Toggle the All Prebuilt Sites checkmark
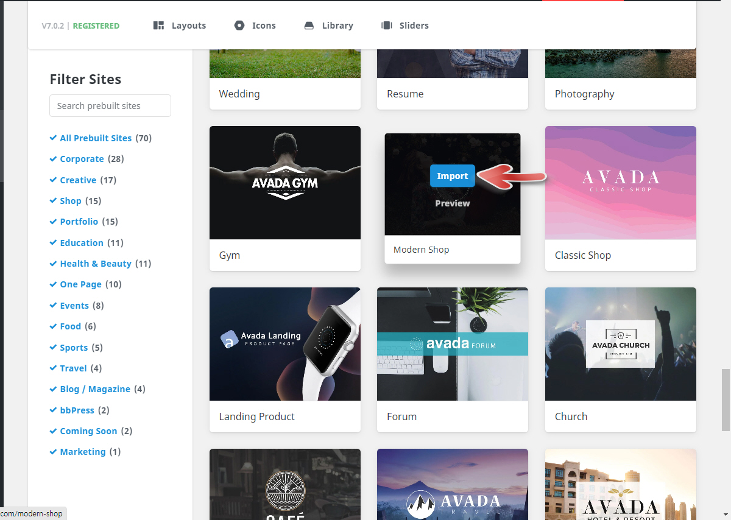Screen dimensions: 731x520 (x=53, y=138)
